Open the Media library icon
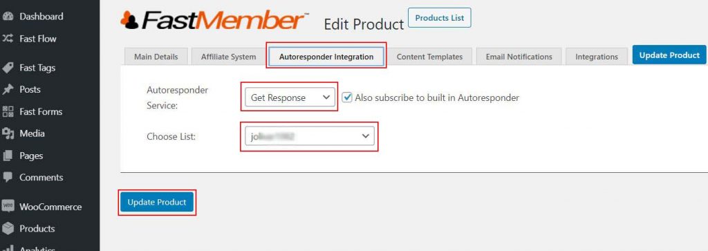 tap(7, 133)
